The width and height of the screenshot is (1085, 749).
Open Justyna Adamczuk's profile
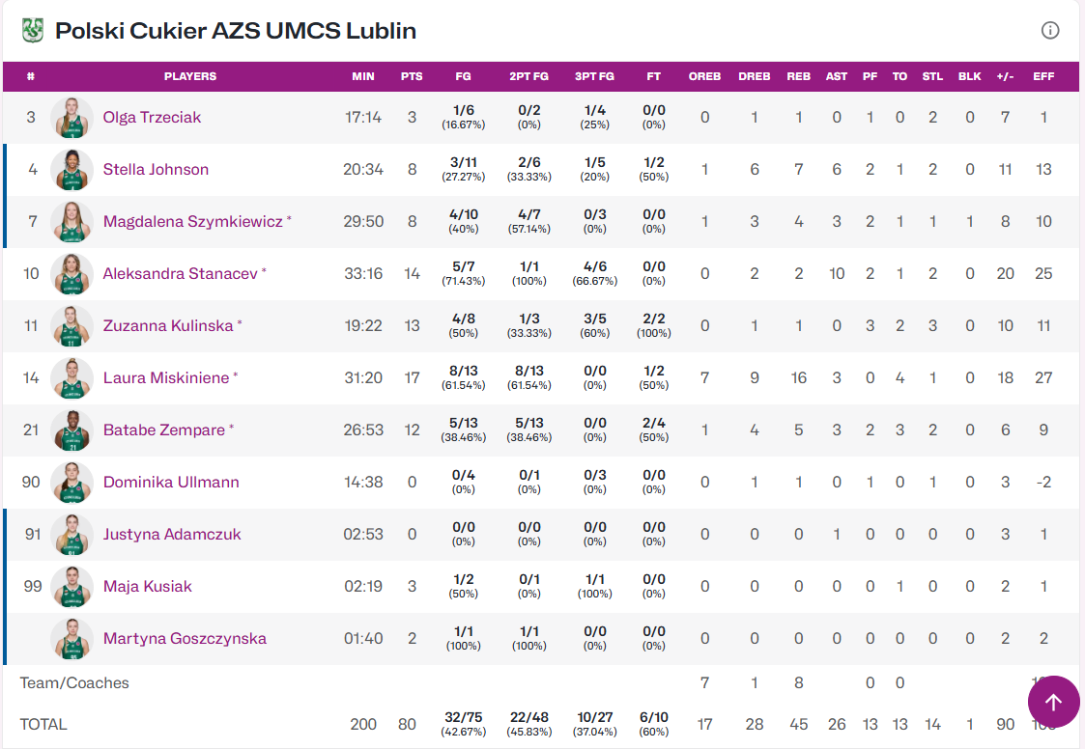click(x=172, y=534)
